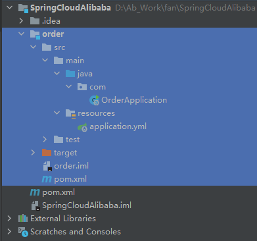Collapse the com package chevron
Image resolution: width=257 pixels, height=241 pixels.
[69, 87]
